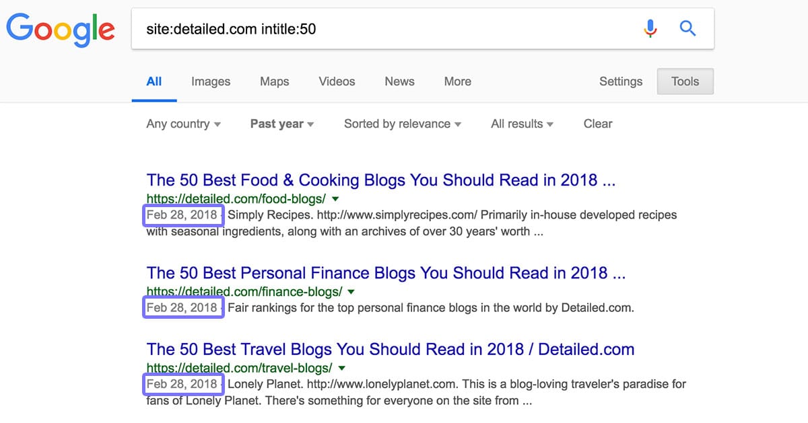Switch to the Videos tab
The width and height of the screenshot is (808, 423).
337,81
